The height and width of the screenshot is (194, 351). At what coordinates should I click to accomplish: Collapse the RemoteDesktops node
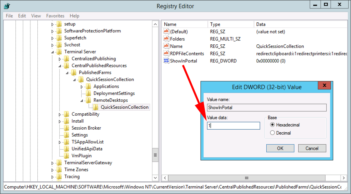82,101
